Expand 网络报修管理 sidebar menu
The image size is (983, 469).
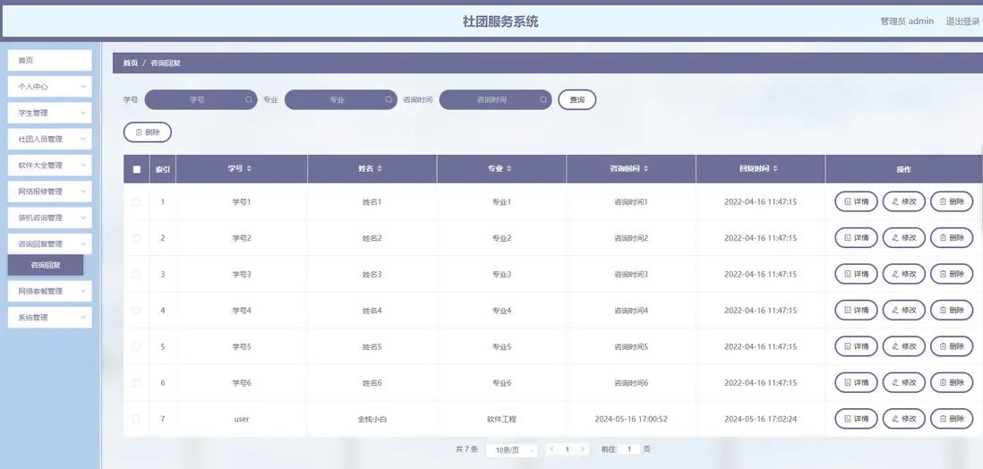point(49,192)
